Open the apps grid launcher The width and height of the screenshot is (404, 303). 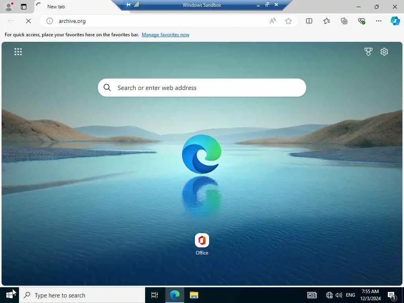click(x=18, y=52)
